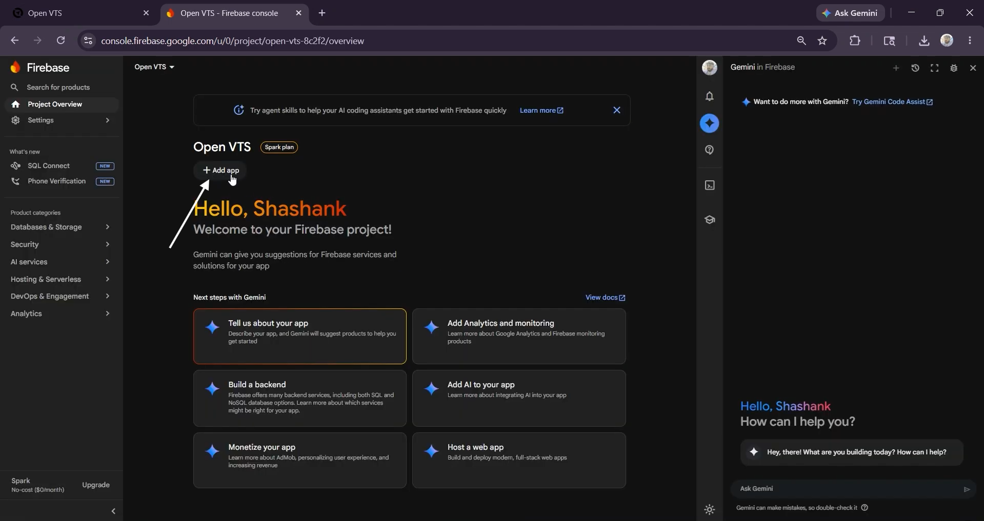
Task: Toggle the light/dark theme sun icon
Action: coord(710,510)
